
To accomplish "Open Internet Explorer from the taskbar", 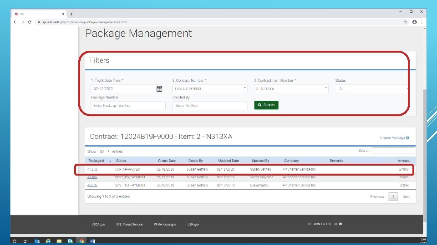I will [x=48, y=241].
